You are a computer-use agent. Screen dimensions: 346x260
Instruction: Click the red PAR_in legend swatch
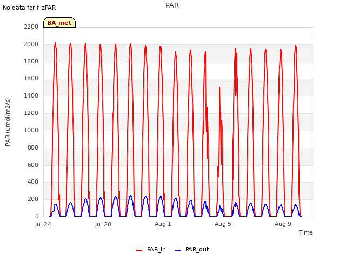tap(139, 250)
